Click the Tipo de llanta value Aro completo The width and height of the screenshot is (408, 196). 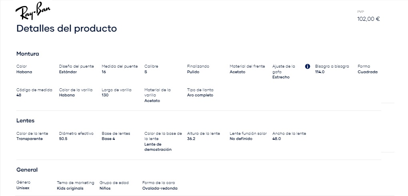200,95
